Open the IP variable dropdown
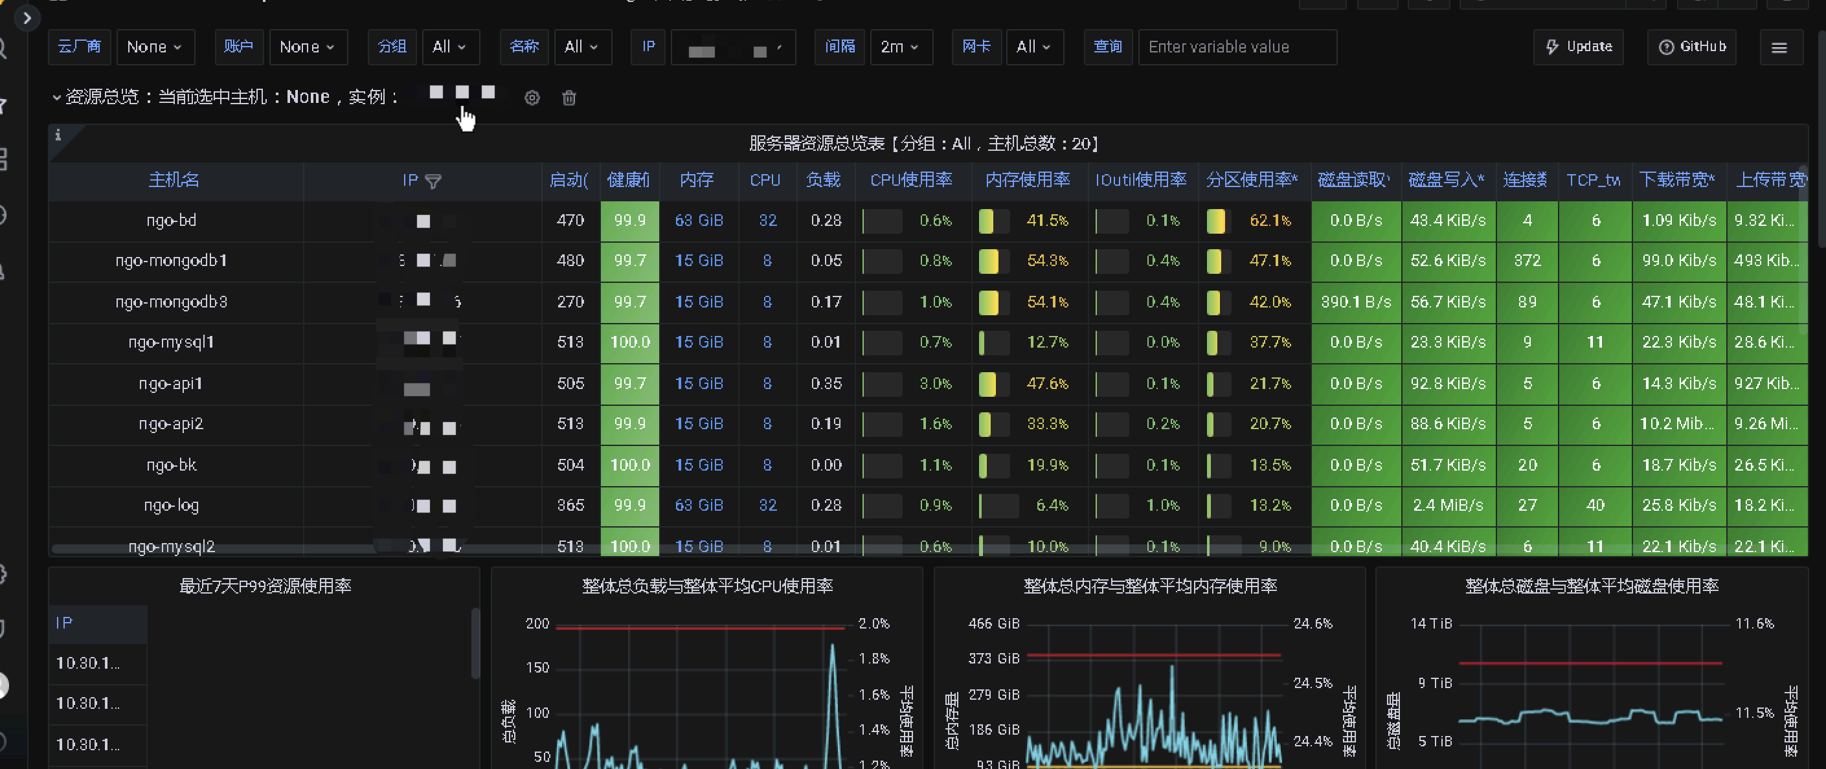1826x769 pixels. coord(733,47)
